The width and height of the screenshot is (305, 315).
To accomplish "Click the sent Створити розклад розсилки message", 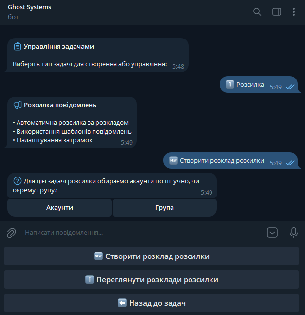I will coord(230,161).
